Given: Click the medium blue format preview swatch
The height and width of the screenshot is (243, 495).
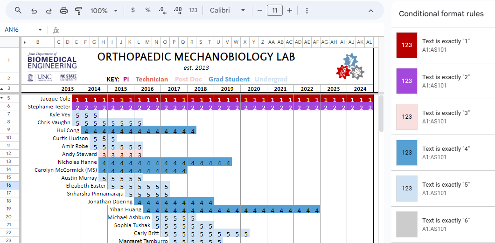Looking at the screenshot, I should 407,153.
